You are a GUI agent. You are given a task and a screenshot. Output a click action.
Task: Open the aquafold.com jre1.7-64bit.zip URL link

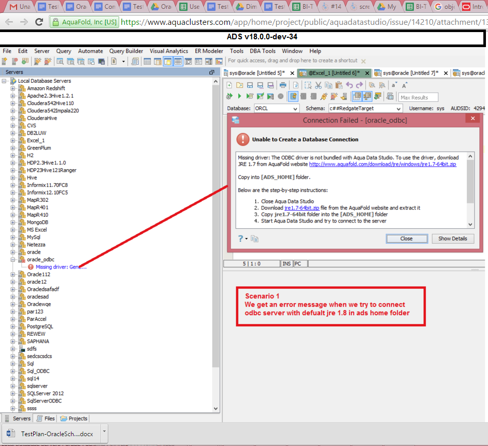pos(382,164)
